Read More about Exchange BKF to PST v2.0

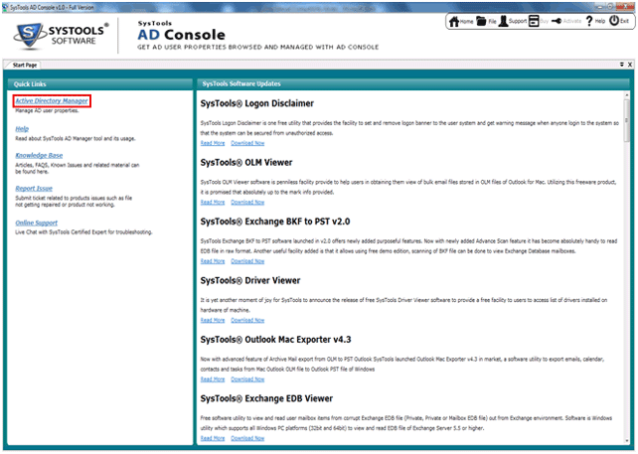(213, 261)
